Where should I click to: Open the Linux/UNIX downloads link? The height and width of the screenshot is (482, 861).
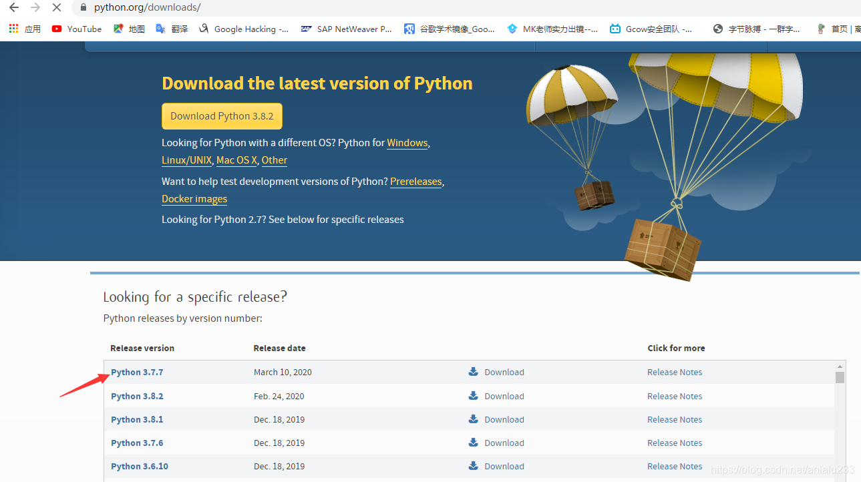(186, 160)
